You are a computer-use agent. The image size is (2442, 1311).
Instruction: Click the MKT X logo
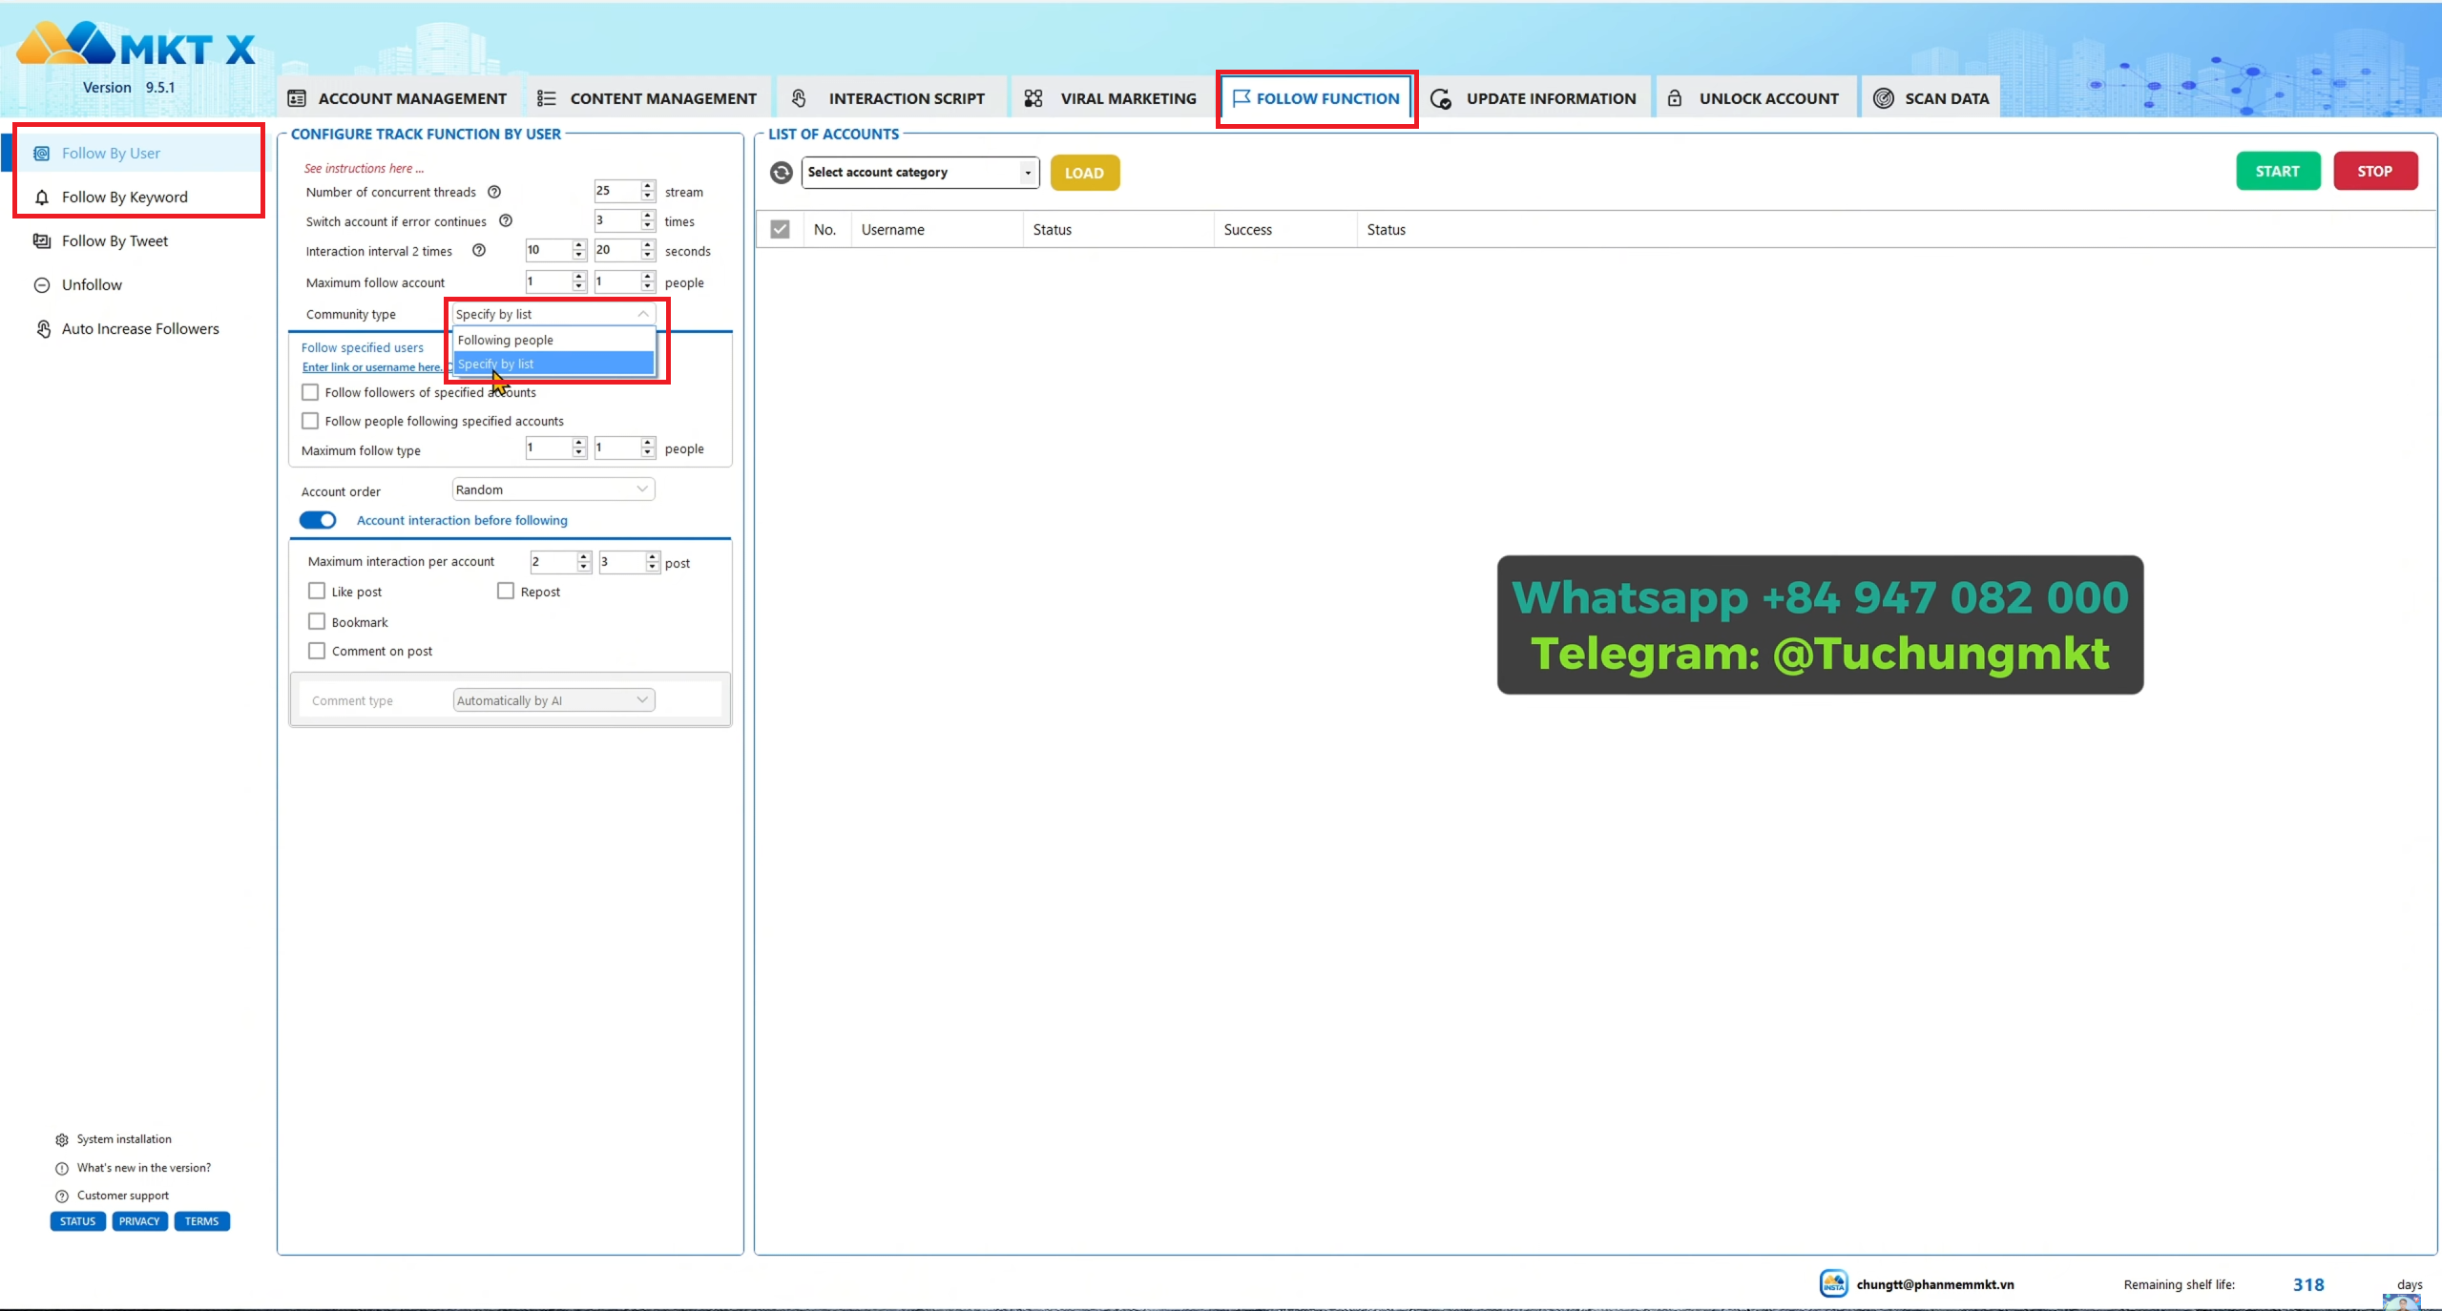136,45
